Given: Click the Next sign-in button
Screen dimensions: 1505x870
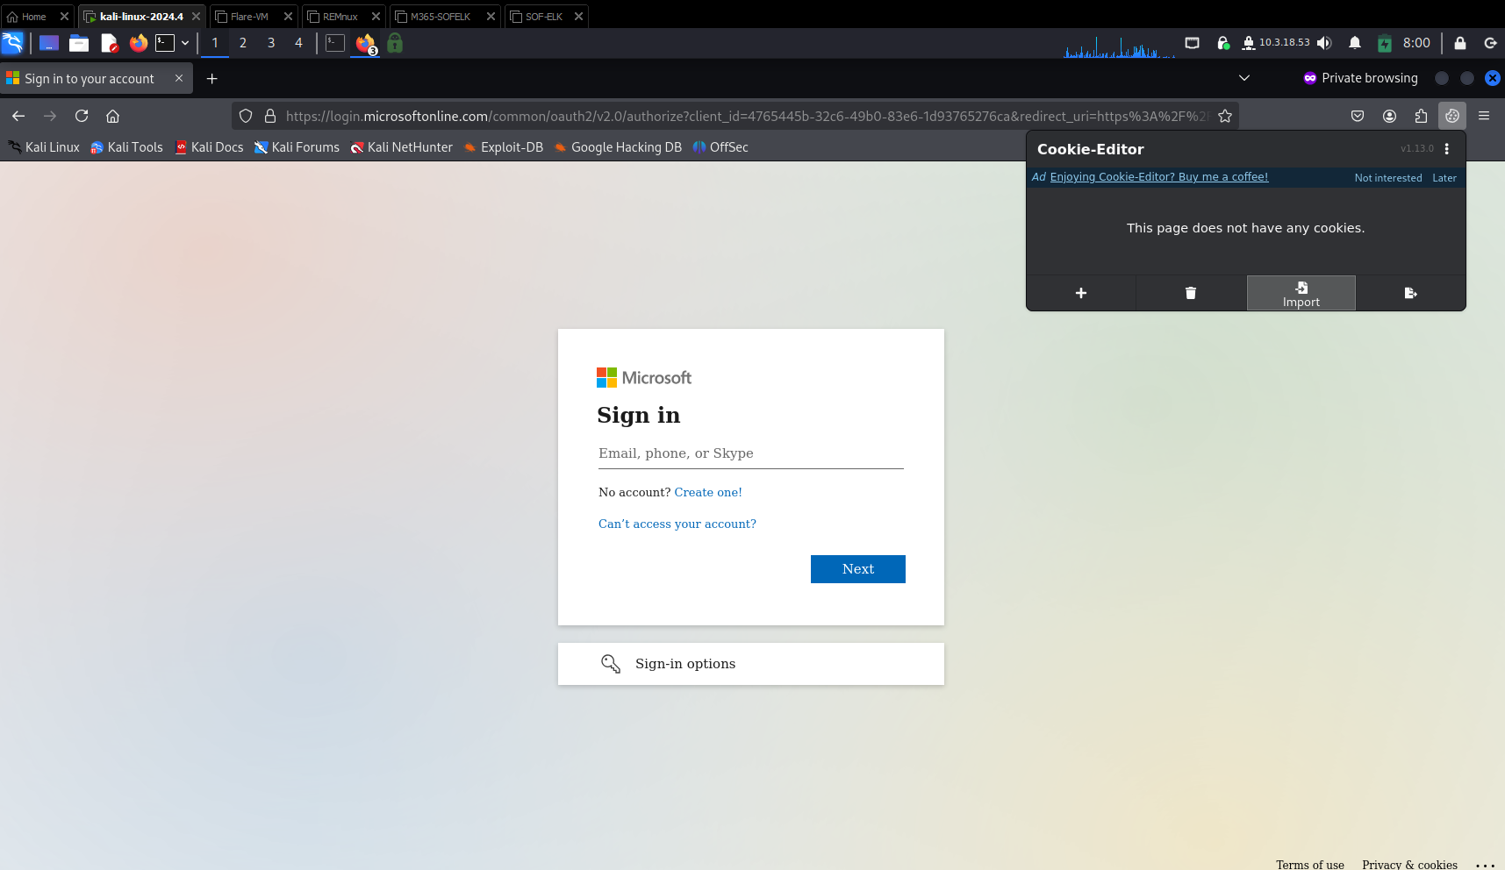Looking at the screenshot, I should click(x=857, y=568).
